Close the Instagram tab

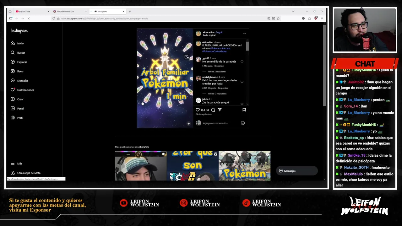[123, 12]
